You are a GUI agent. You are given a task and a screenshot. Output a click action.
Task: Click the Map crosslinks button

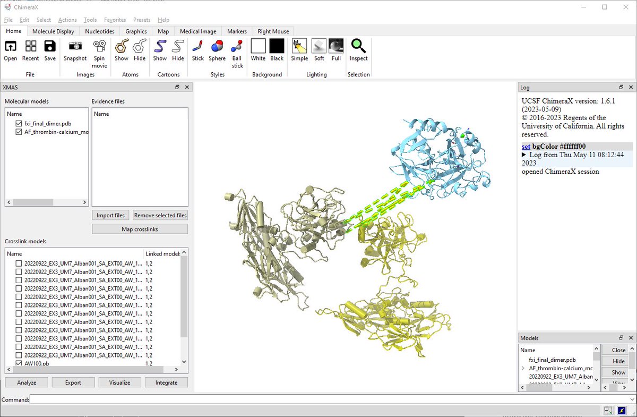pyautogui.click(x=140, y=229)
